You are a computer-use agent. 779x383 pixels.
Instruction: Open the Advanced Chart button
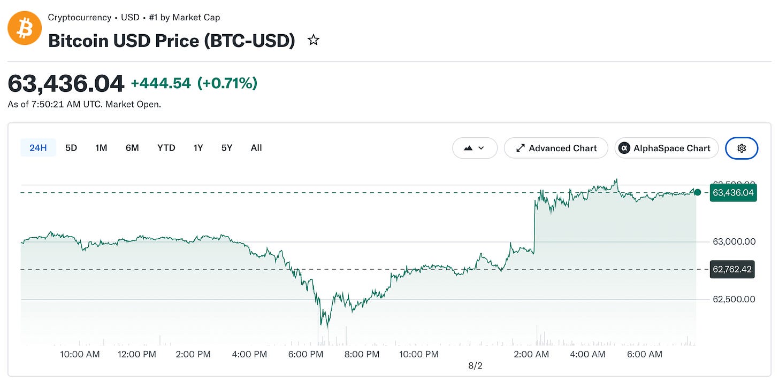click(556, 148)
